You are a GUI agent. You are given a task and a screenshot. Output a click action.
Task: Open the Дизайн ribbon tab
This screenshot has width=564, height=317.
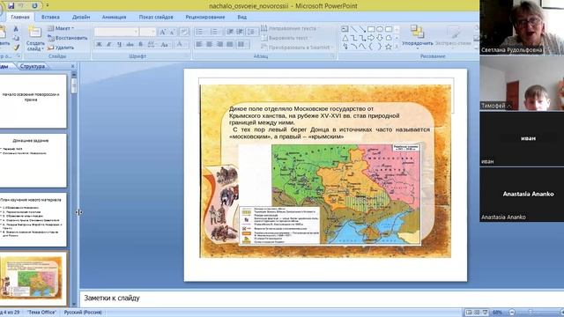(81, 17)
